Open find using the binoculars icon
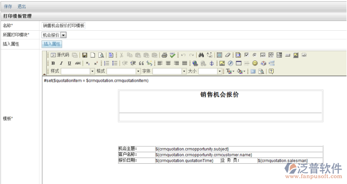Screen dimensions: 347x184 point(201,55)
